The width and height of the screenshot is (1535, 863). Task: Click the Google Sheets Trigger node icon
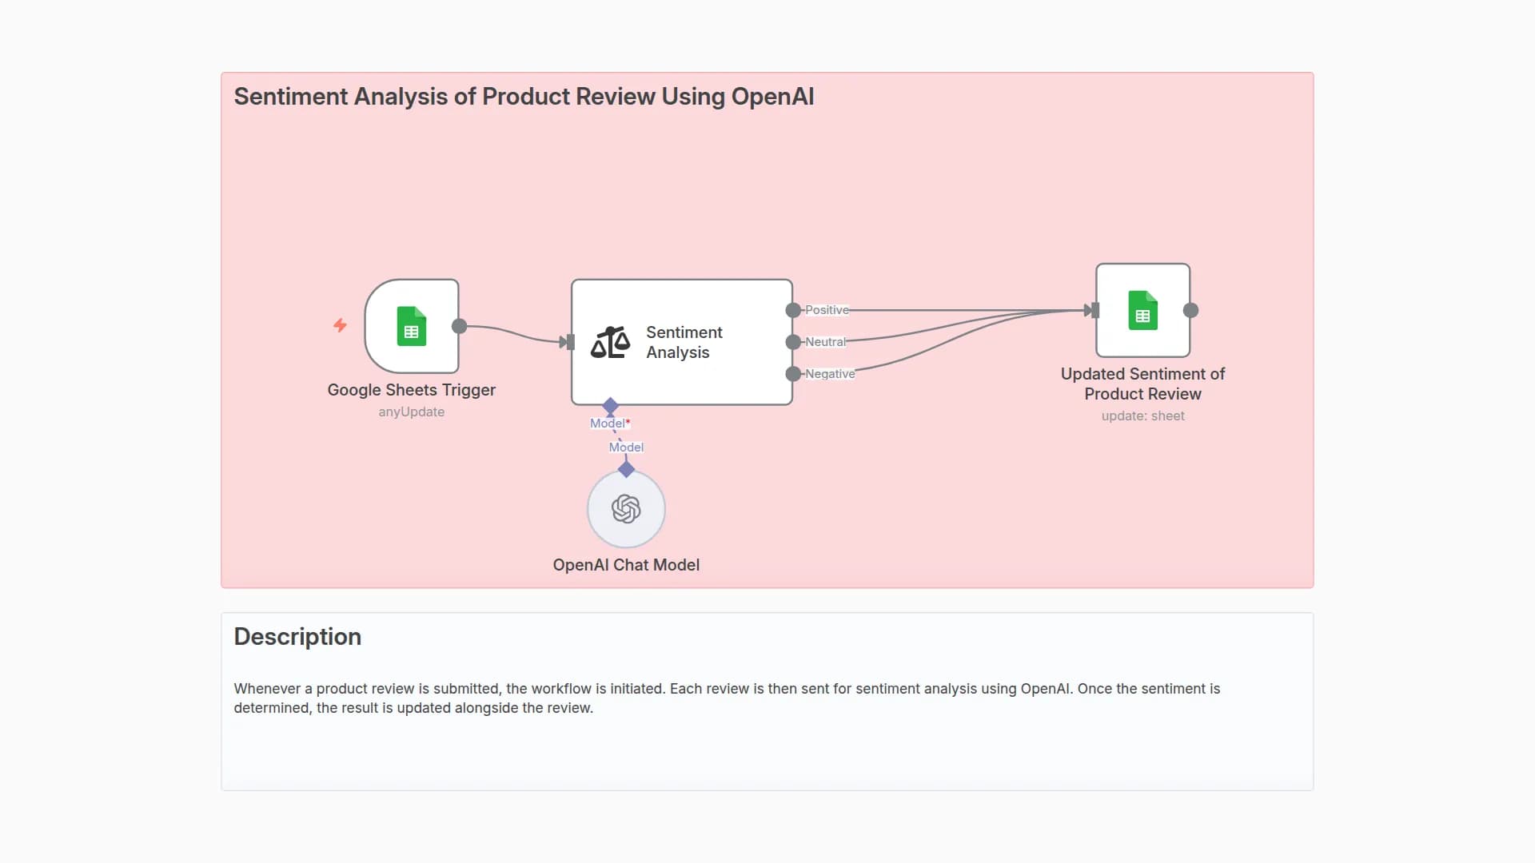411,326
